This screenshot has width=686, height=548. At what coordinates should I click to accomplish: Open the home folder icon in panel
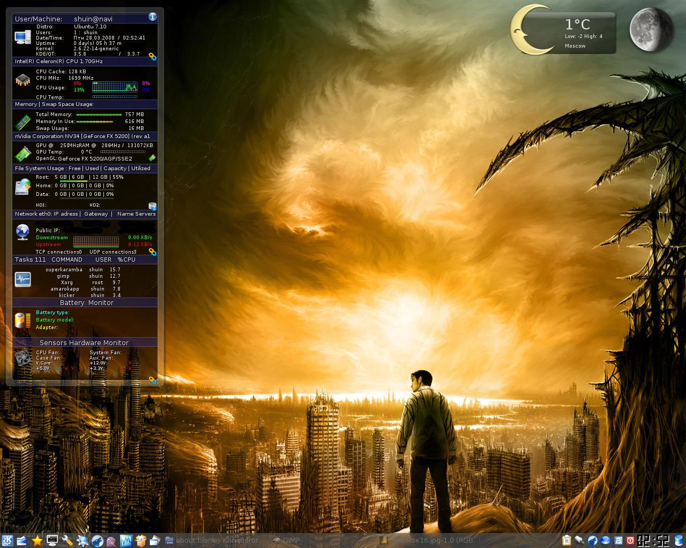(22, 541)
